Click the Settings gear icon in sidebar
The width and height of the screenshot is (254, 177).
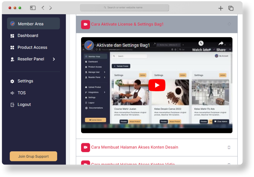(12, 81)
